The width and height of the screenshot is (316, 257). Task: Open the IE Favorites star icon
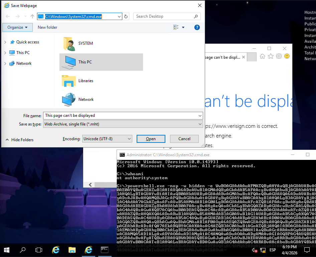[271, 56]
